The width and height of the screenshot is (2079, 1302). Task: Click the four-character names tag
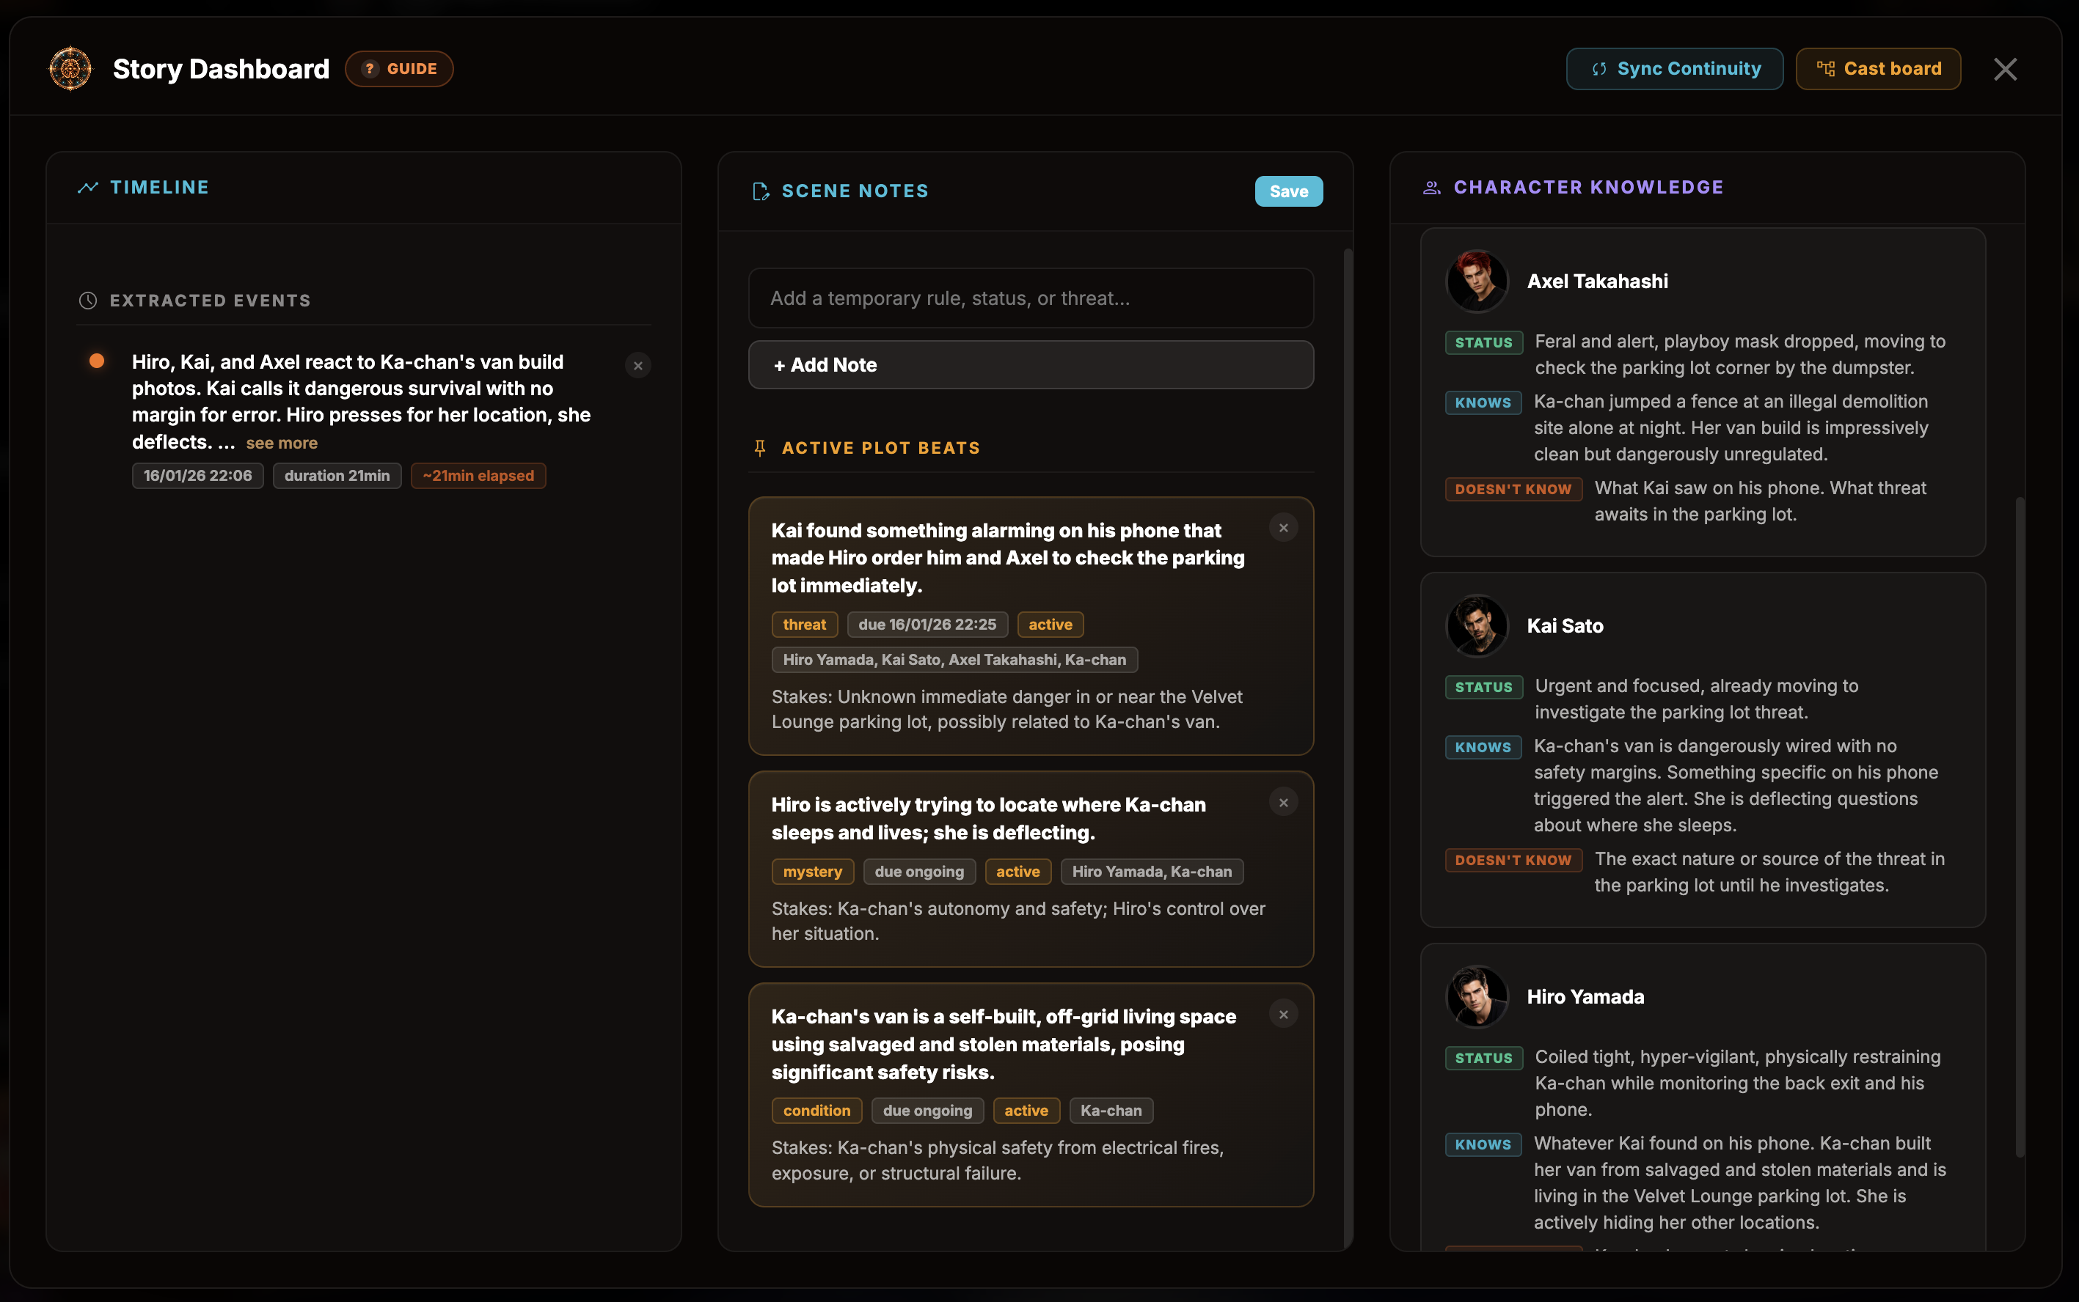pos(954,660)
